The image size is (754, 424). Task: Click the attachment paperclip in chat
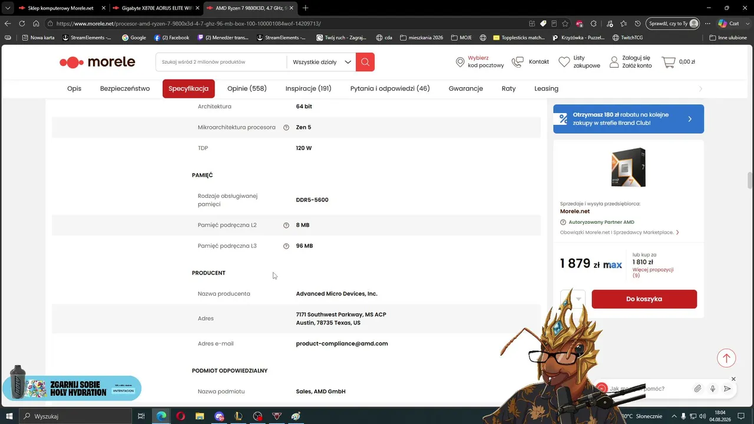pos(697,389)
